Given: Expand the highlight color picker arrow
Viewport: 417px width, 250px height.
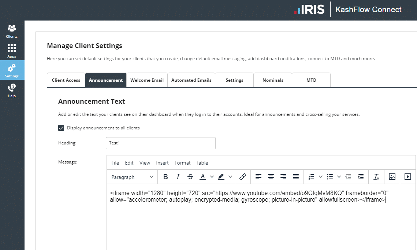Looking at the screenshot, I should point(230,177).
